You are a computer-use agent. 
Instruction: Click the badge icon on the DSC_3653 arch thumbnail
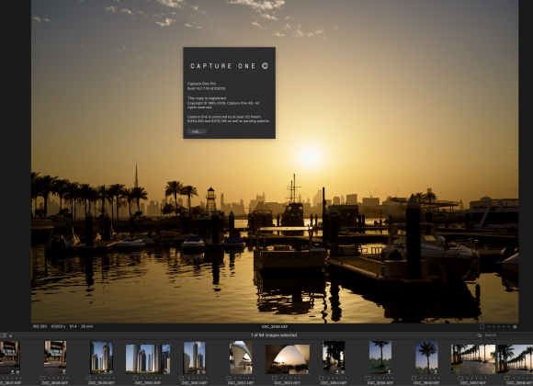[x=307, y=371]
